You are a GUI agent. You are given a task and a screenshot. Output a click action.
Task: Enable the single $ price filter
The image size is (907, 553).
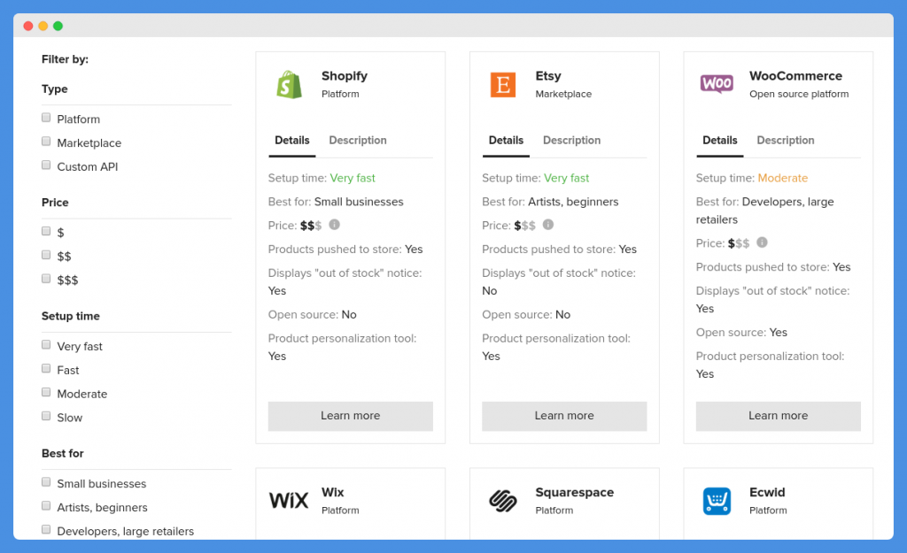(x=46, y=231)
